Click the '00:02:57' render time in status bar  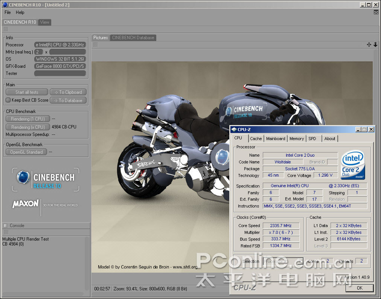tap(102, 289)
